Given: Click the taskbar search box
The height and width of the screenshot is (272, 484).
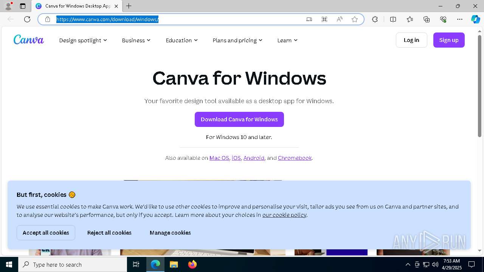Looking at the screenshot, I should [x=73, y=264].
